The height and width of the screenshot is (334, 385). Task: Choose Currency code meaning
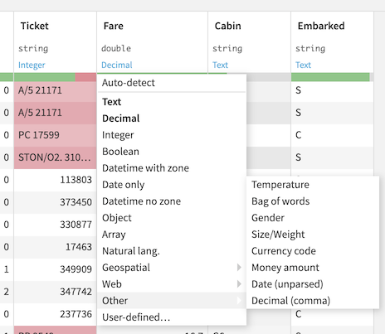pos(313,251)
